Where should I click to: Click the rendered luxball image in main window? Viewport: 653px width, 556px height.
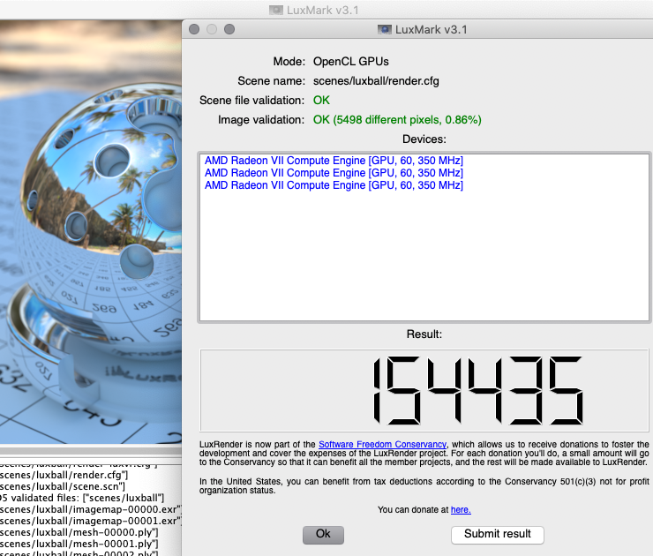tap(91, 231)
